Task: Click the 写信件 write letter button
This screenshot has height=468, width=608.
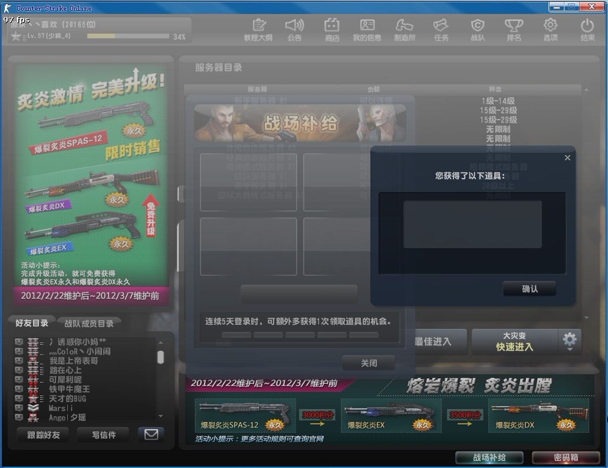Action: point(104,434)
